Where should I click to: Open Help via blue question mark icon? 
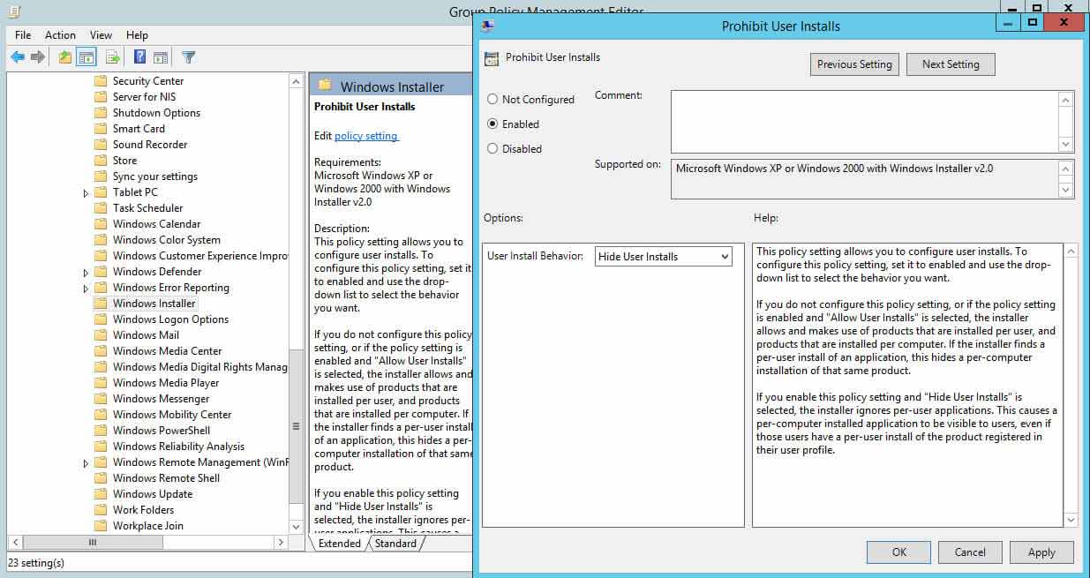click(139, 57)
